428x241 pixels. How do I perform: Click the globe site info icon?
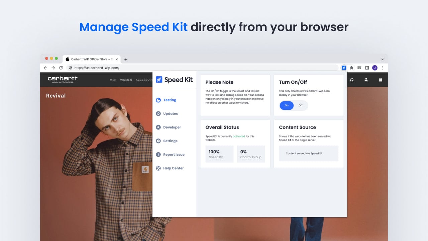click(70, 68)
